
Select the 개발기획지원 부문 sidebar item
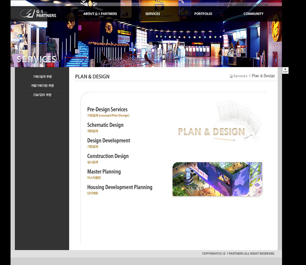point(43,86)
